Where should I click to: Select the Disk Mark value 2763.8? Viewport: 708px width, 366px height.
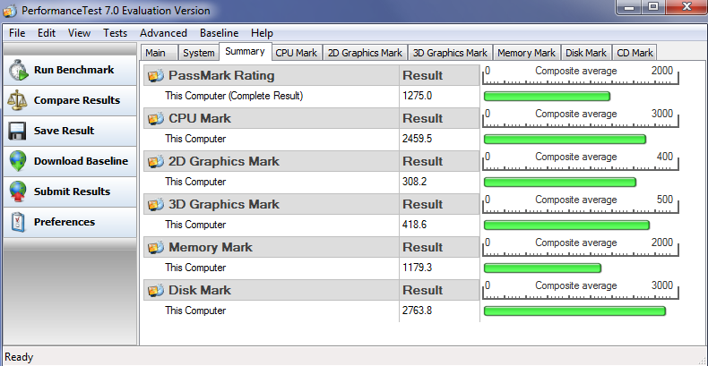click(x=418, y=311)
